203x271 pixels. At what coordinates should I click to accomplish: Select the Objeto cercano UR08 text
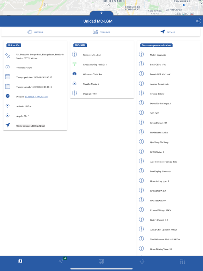coord(31,126)
